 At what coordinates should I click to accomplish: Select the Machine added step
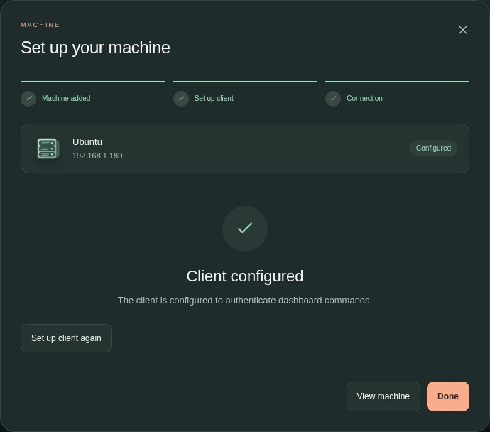pyautogui.click(x=55, y=99)
